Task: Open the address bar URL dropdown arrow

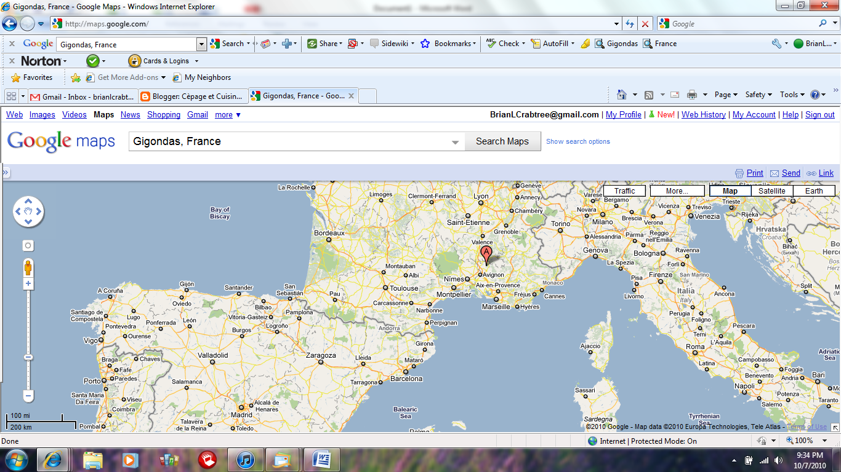Action: pos(617,24)
